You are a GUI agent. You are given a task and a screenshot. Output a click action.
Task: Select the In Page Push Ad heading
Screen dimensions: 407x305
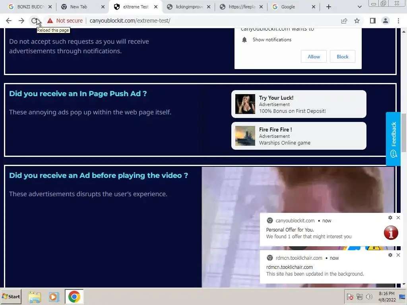78,94
